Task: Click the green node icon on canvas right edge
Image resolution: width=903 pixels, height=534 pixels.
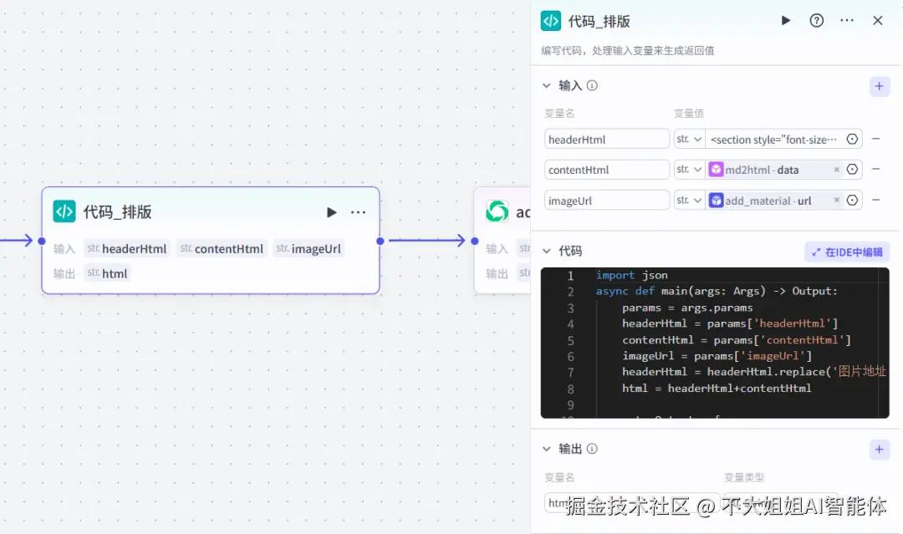Action: click(497, 211)
